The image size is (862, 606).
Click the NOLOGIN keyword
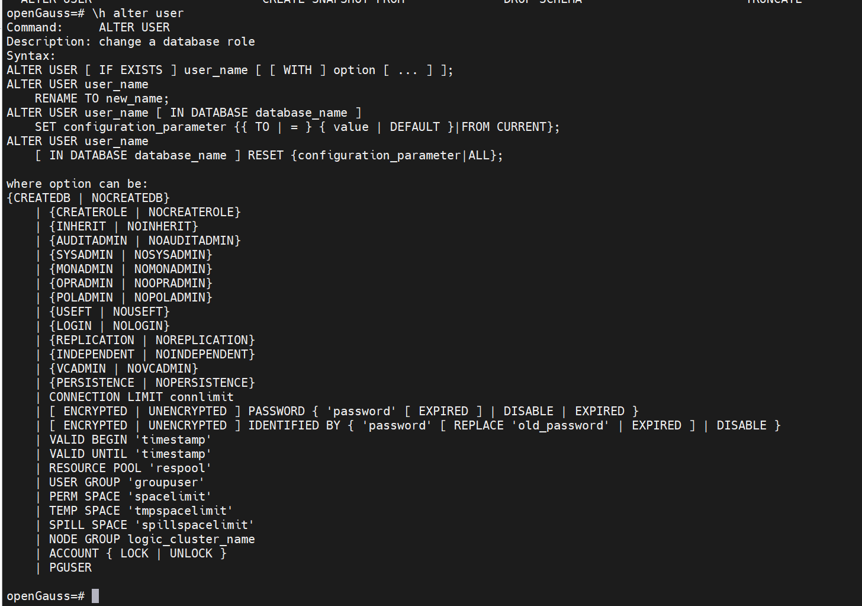pos(137,326)
